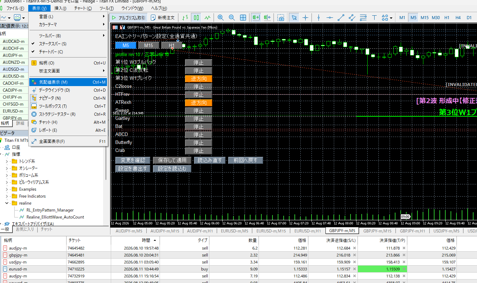Screen dimensions: 477x283
Task: Select the vertical line drawing tool
Action: pyautogui.click(x=318, y=17)
